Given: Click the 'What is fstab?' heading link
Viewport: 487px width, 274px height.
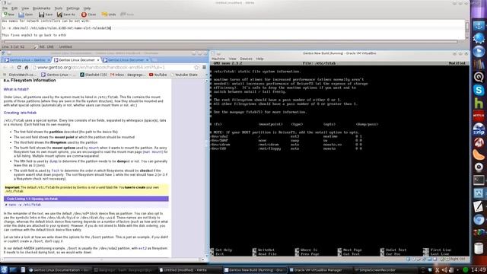Looking at the screenshot, I should [16, 89].
